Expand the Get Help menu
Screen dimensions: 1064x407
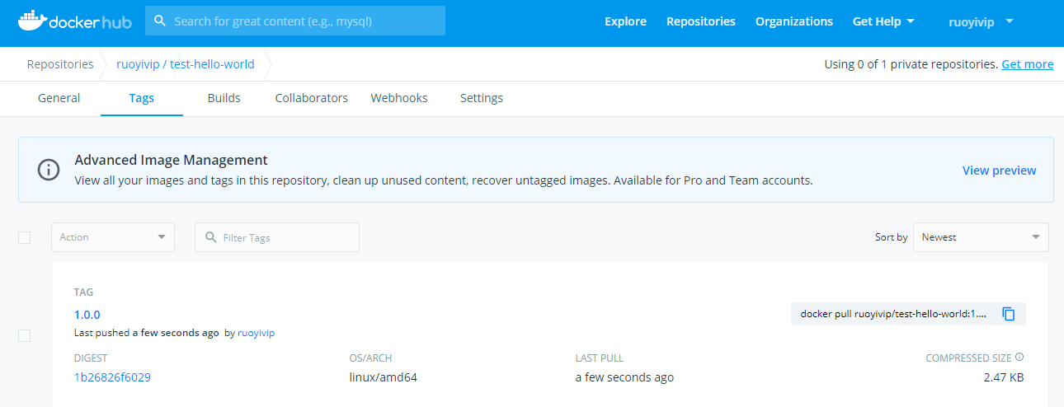coord(883,21)
